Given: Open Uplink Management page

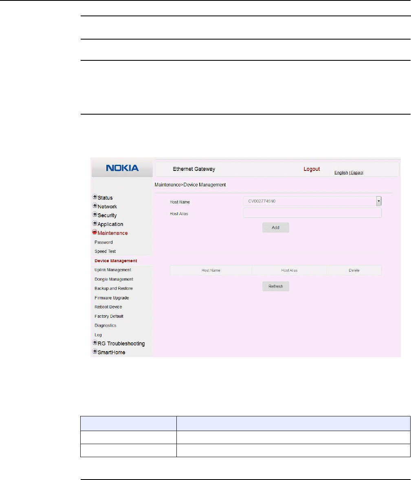Looking at the screenshot, I should 113,270.
